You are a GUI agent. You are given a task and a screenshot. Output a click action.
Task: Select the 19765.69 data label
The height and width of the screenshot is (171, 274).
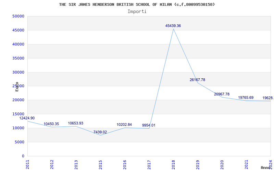pos(246,98)
